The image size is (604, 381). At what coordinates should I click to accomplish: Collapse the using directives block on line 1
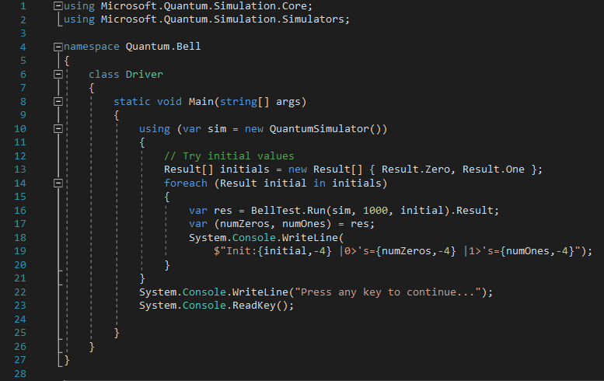(x=58, y=5)
